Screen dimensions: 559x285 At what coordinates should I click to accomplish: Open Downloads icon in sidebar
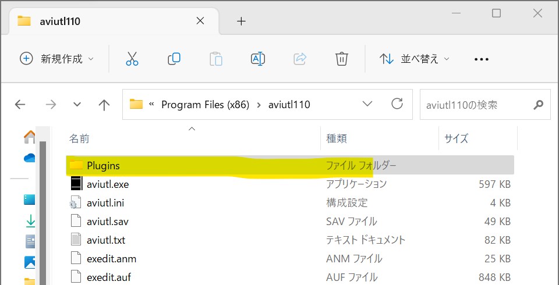point(30,221)
